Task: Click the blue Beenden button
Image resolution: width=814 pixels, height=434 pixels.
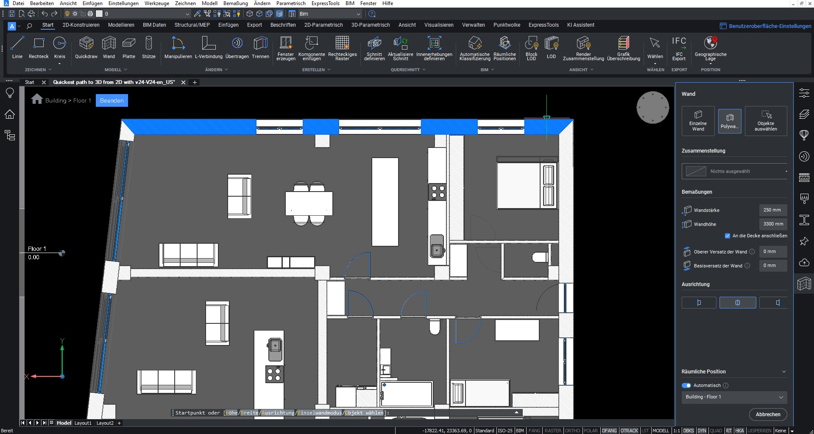Action: (112, 100)
